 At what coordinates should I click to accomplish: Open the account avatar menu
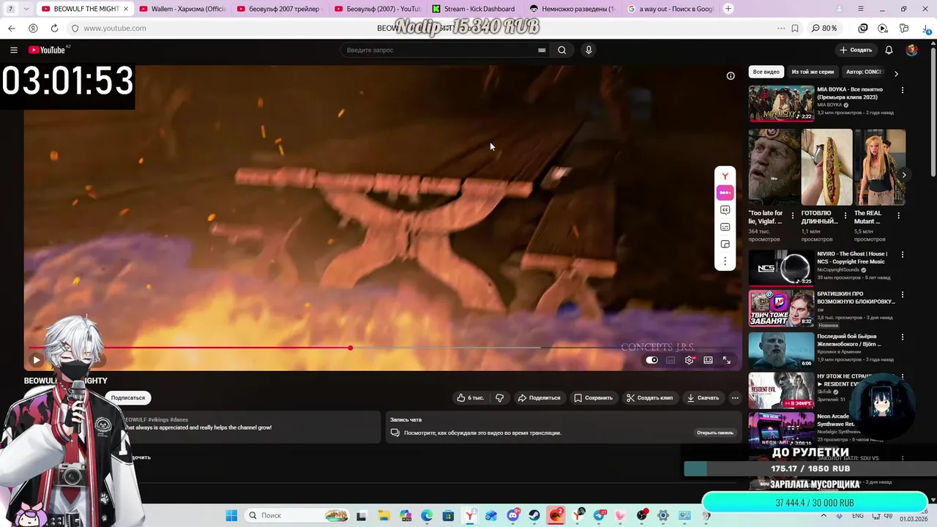(x=911, y=50)
